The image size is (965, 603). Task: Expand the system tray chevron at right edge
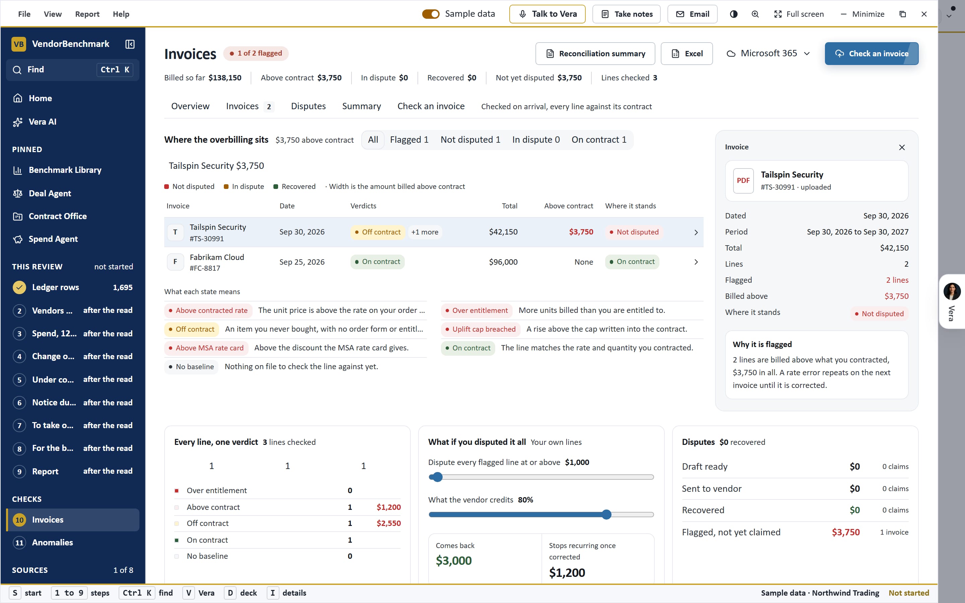pyautogui.click(x=949, y=16)
